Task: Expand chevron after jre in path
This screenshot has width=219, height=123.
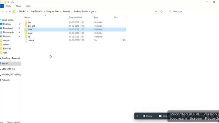Action: (96, 11)
